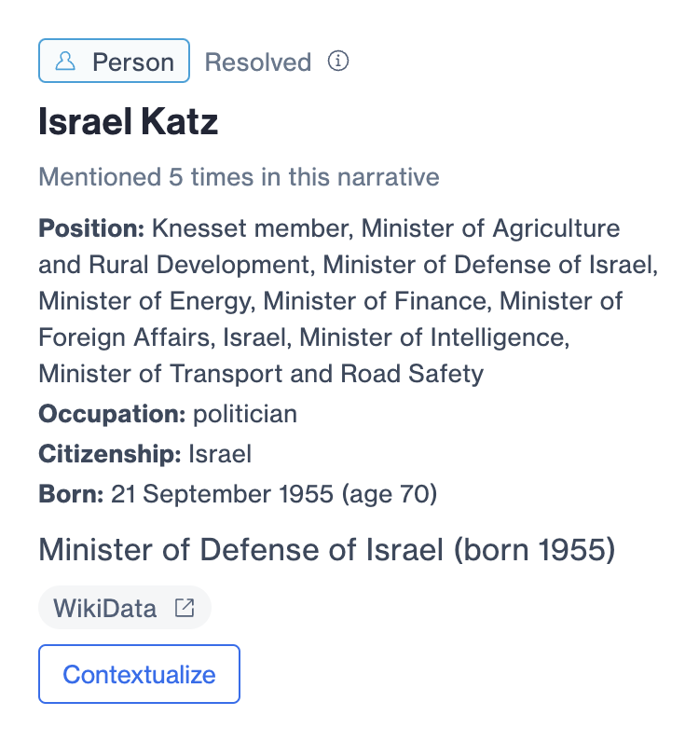Open the info icon beside Resolved
699x743 pixels.
coord(338,62)
